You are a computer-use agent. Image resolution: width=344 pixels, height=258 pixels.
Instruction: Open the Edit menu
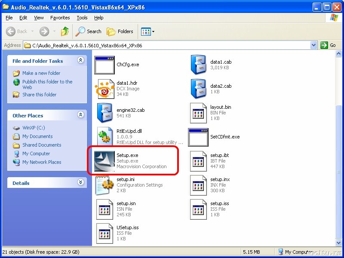23,18
